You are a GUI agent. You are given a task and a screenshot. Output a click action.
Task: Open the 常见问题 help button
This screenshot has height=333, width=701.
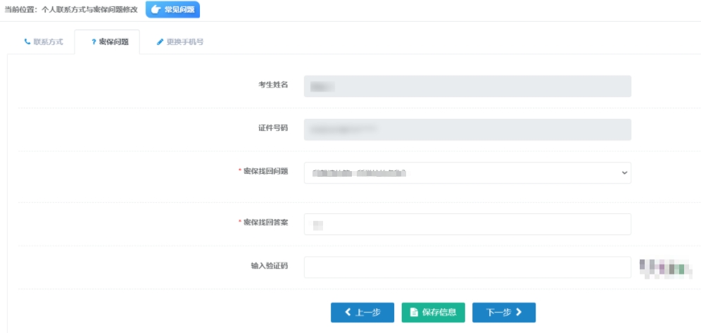[173, 9]
